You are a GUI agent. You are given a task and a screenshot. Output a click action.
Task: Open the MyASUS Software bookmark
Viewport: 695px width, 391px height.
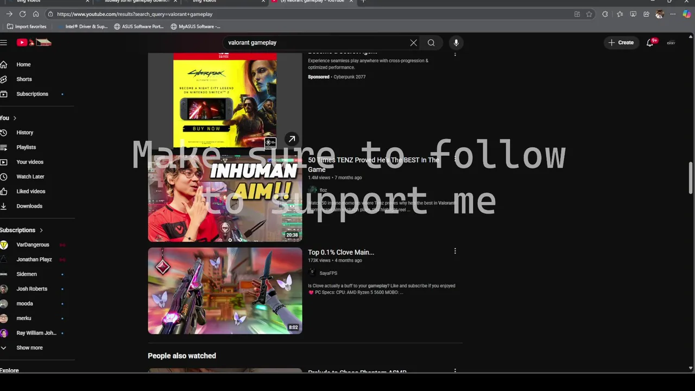(195, 27)
